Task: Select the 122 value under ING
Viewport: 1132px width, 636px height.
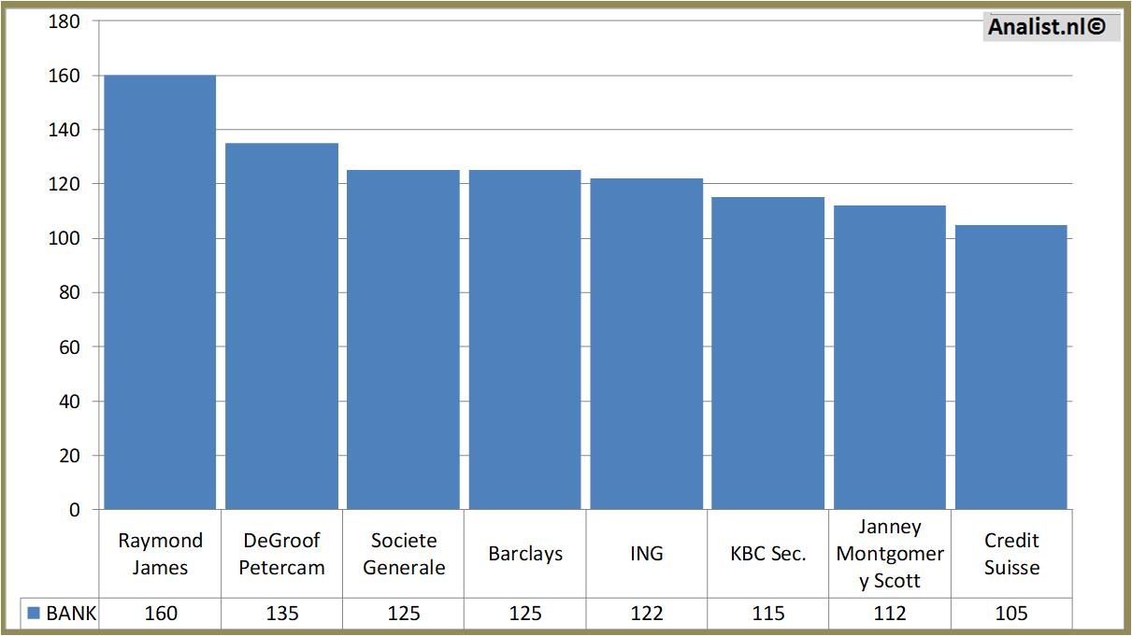Action: click(646, 614)
